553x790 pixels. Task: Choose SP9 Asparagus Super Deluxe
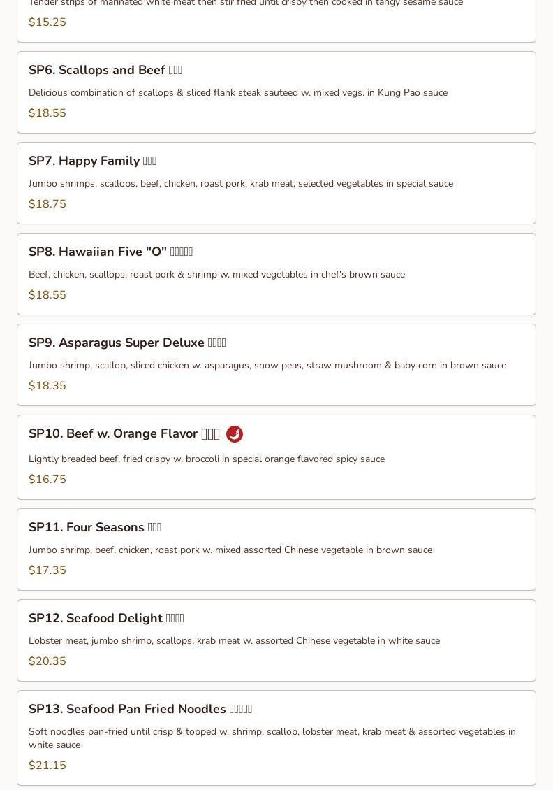coord(127,343)
